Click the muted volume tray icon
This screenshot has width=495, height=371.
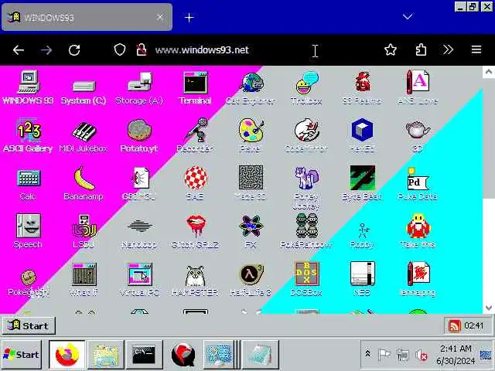click(422, 356)
